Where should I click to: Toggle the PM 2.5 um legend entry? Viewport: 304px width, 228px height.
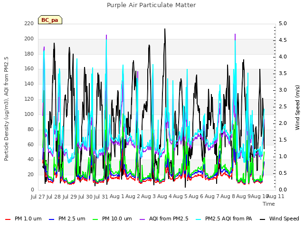click(x=67, y=218)
